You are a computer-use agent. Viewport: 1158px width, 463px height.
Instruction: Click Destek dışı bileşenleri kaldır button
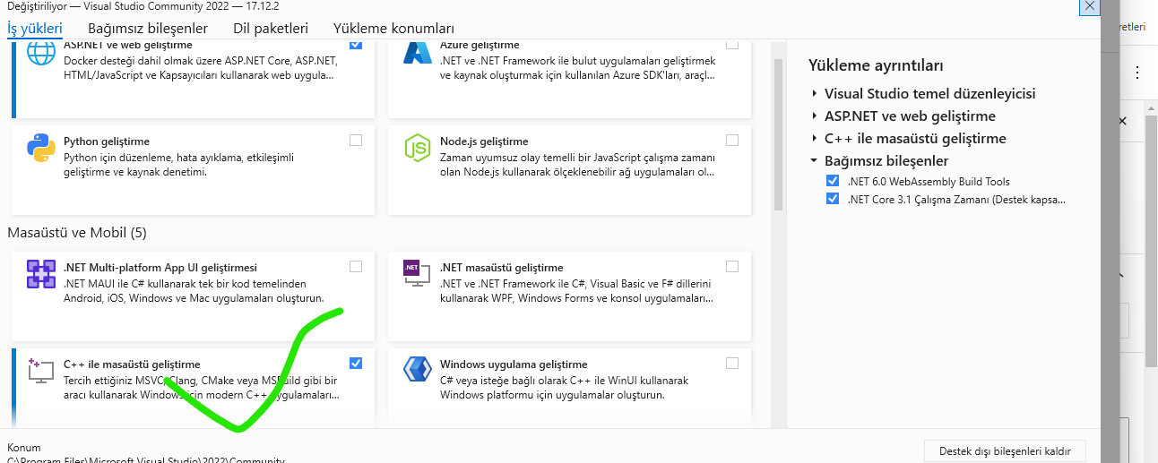pyautogui.click(x=1005, y=450)
